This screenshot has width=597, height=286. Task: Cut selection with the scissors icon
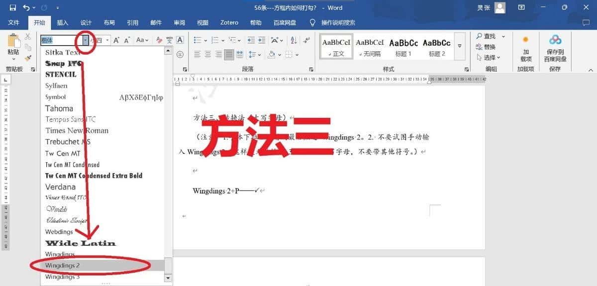coord(28,37)
